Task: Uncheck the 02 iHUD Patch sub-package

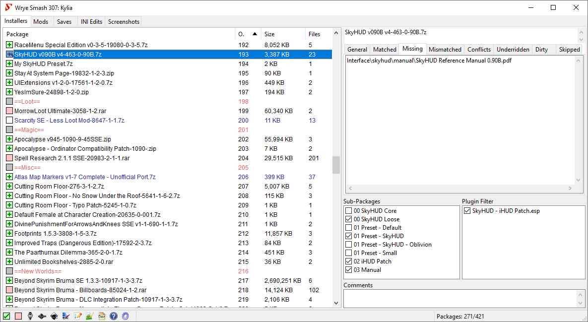Action: click(349, 261)
